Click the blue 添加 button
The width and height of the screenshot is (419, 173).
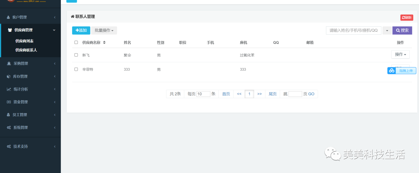click(x=81, y=31)
